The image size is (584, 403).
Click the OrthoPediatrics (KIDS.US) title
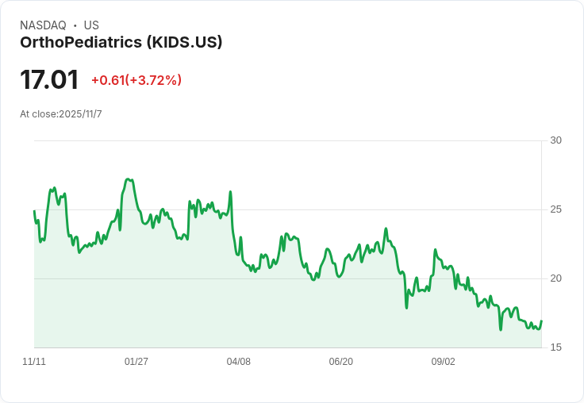(121, 43)
